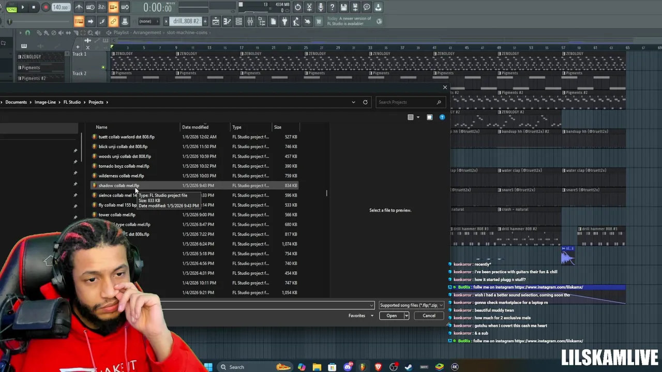
Task: Open the shopping cart content library icon
Action: pos(319,21)
